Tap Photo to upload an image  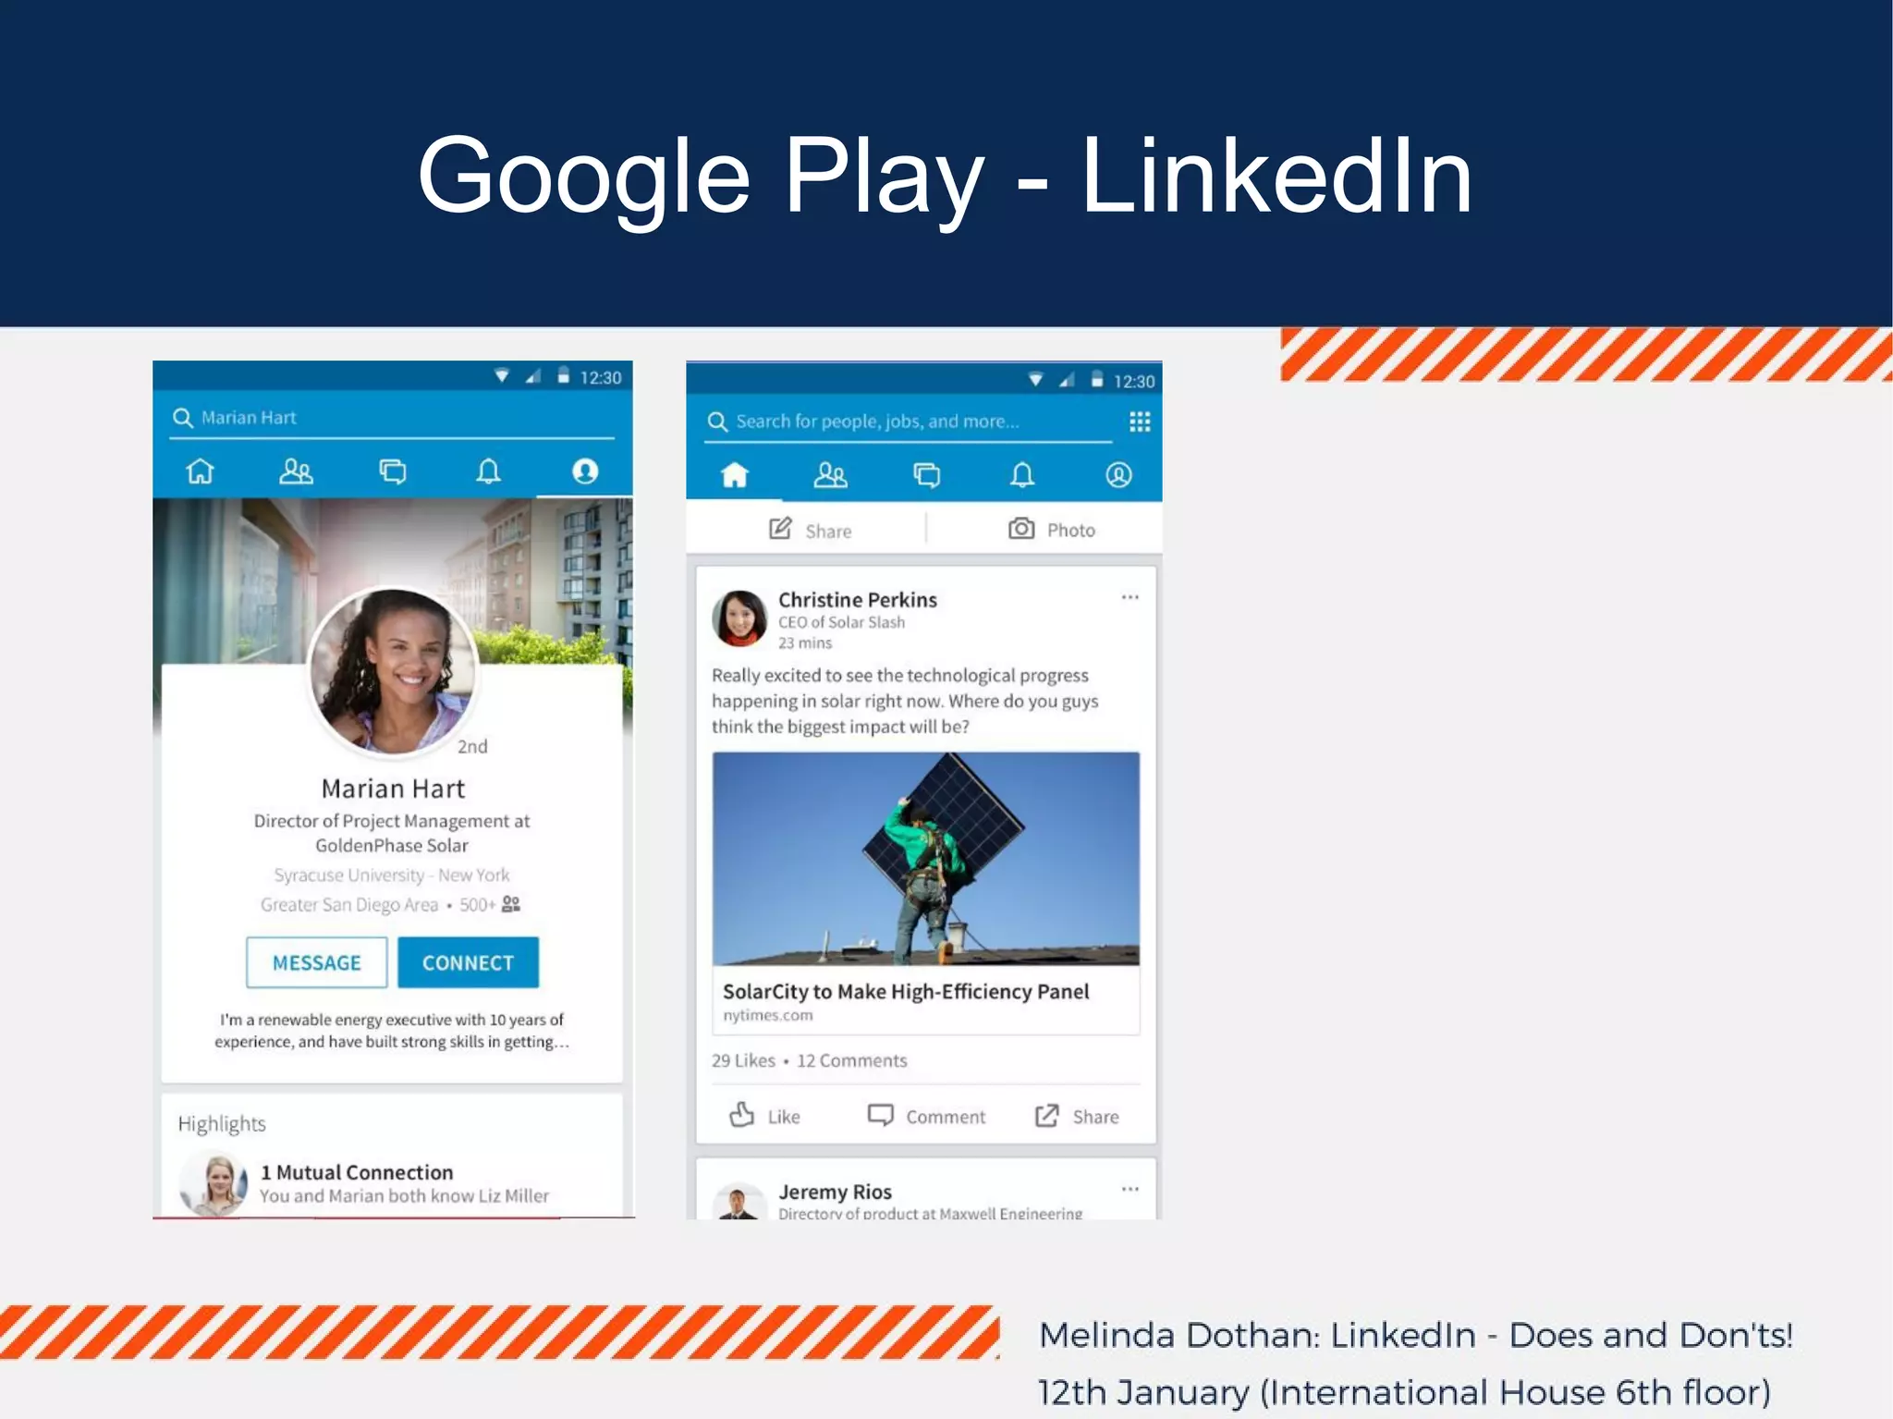pos(1052,530)
